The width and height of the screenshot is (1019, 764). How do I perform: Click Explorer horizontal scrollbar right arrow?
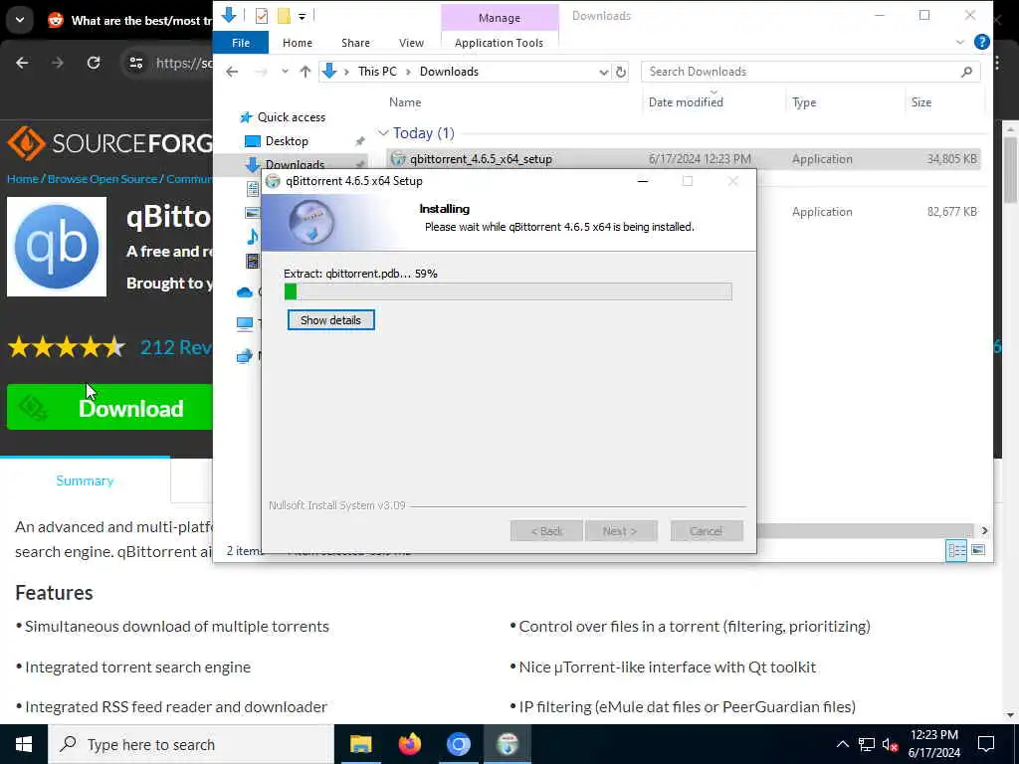pyautogui.click(x=984, y=531)
